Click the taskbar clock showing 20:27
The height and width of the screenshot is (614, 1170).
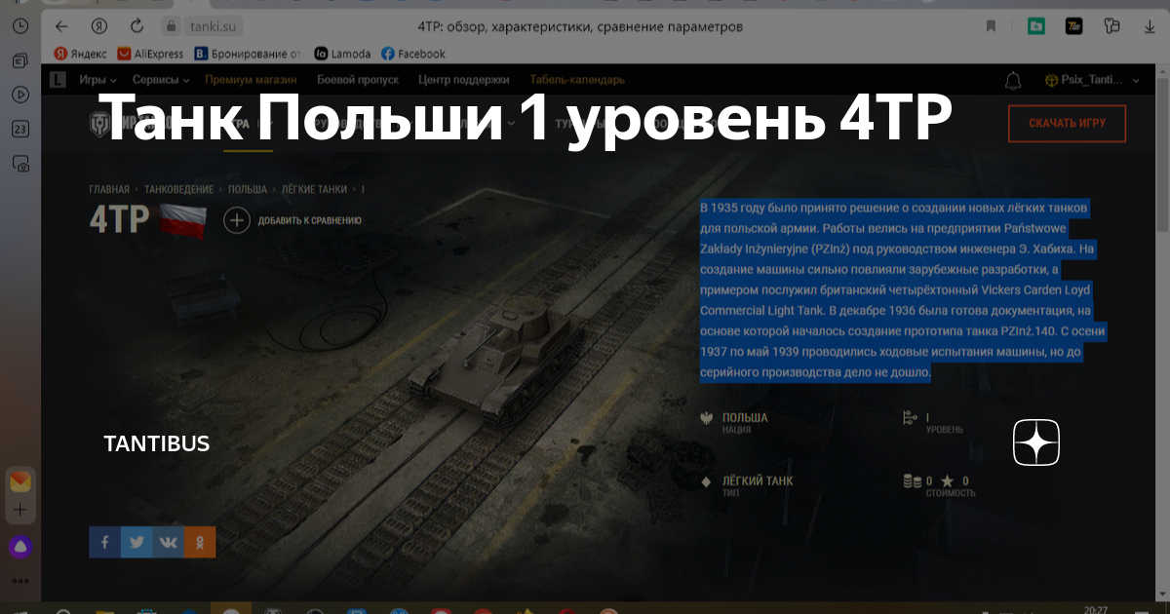pyautogui.click(x=1095, y=609)
